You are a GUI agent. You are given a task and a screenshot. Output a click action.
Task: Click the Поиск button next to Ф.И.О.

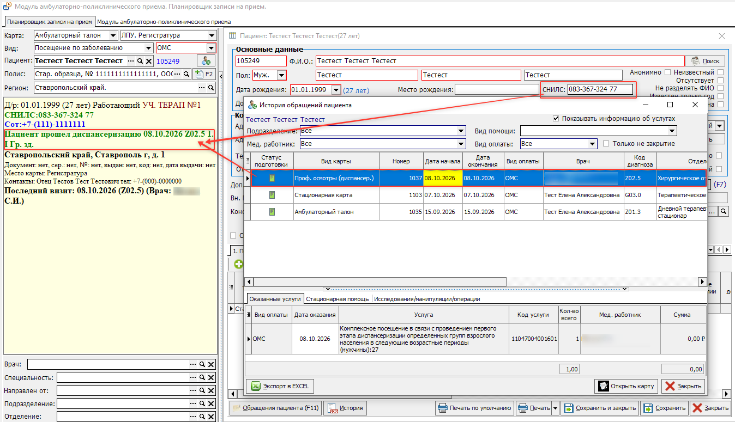(x=705, y=61)
